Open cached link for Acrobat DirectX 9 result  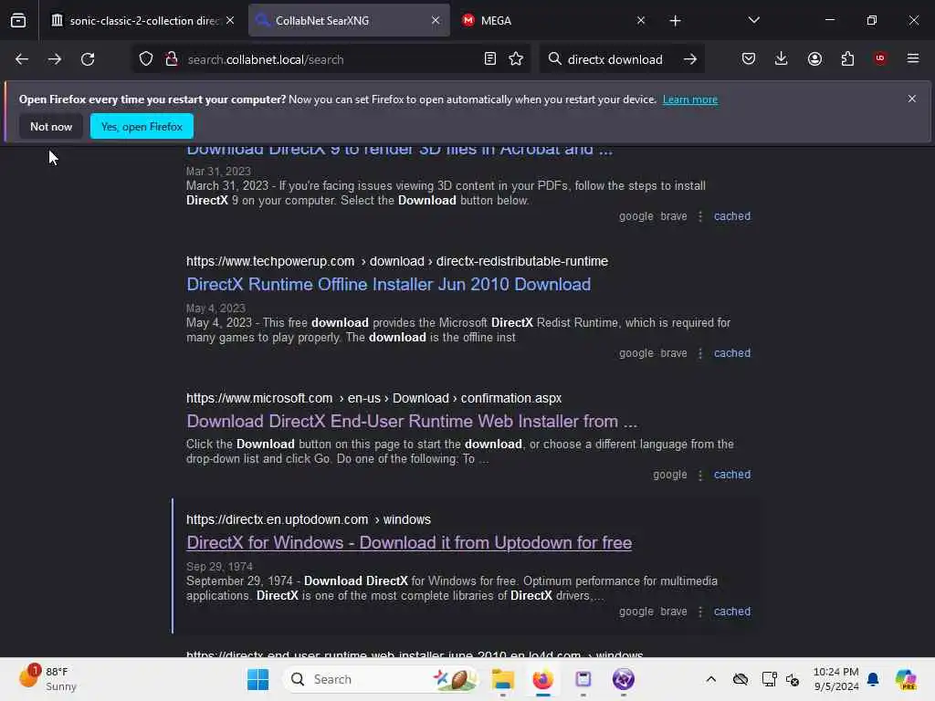731,216
